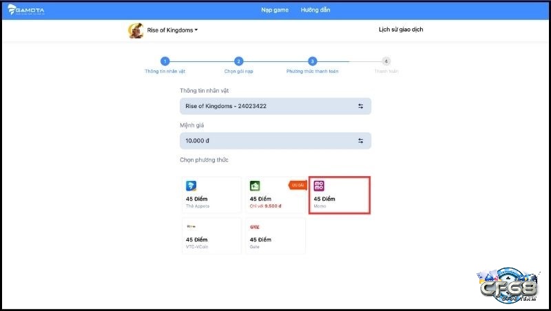Select VTC-VCoin payment method
The image size is (551, 311).
tap(211, 236)
